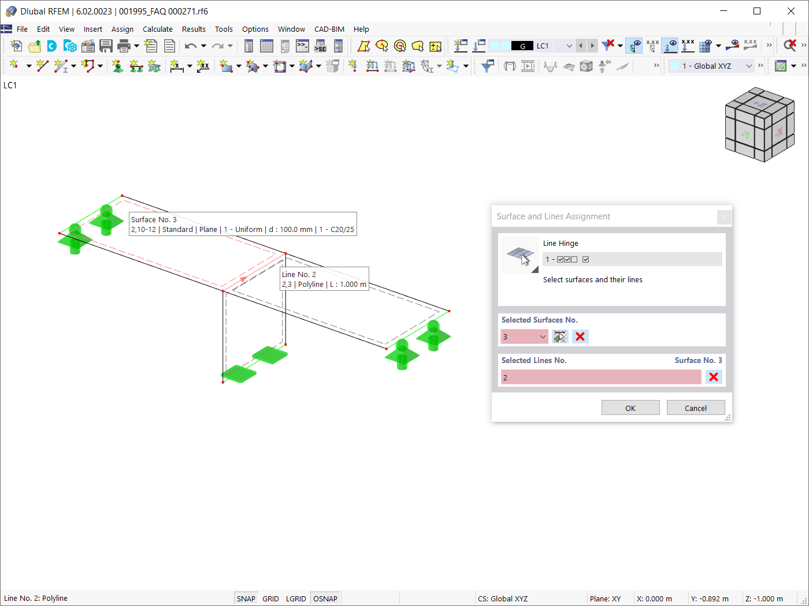Click the New Member tool
The width and height of the screenshot is (809, 606).
(x=61, y=66)
